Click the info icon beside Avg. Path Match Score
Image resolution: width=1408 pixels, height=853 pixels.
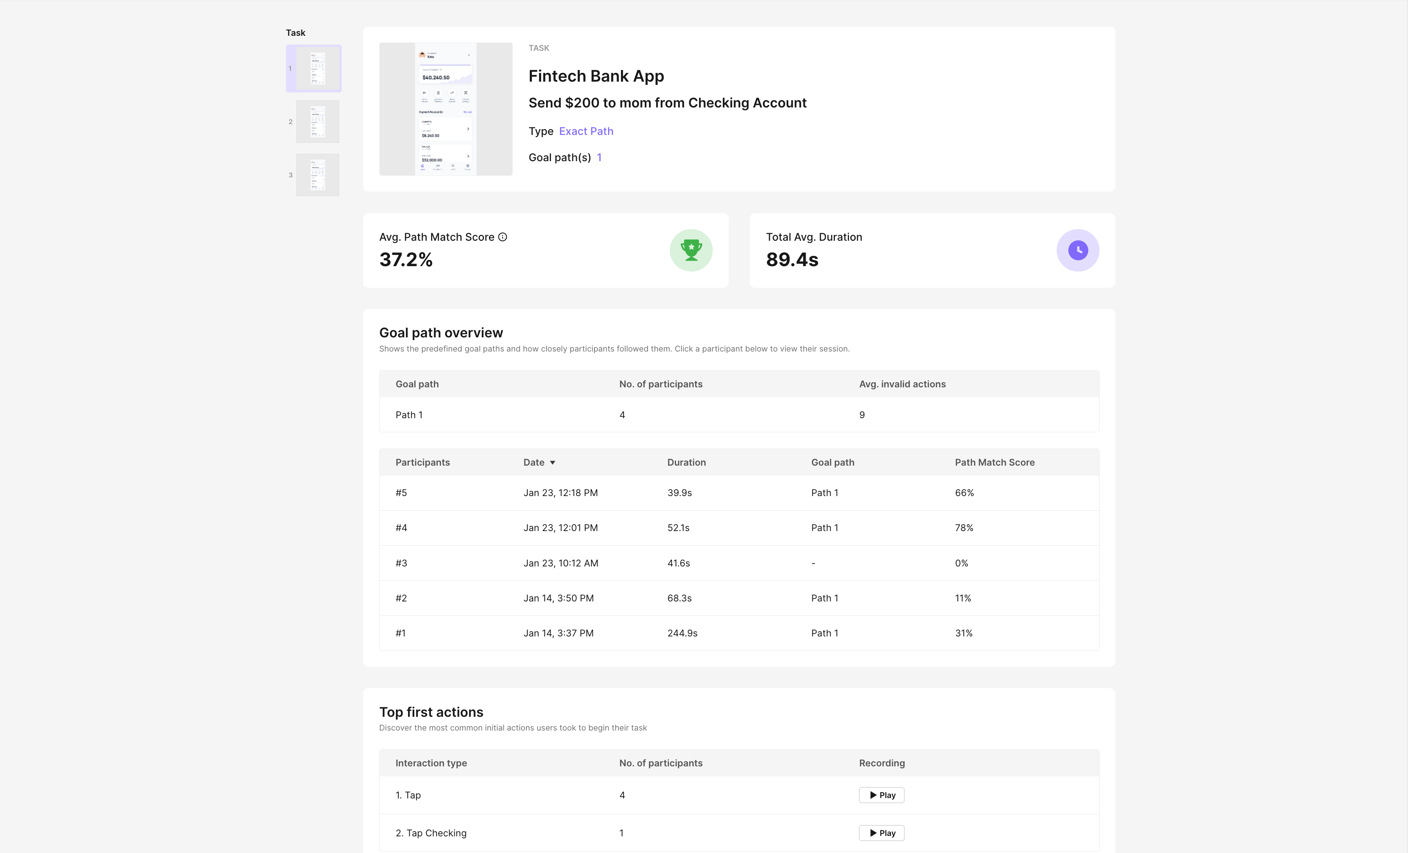[x=502, y=237]
